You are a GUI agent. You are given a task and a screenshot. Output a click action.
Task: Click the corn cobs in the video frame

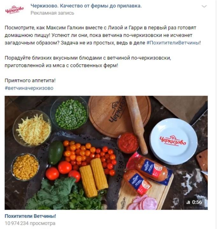click(x=94, y=177)
